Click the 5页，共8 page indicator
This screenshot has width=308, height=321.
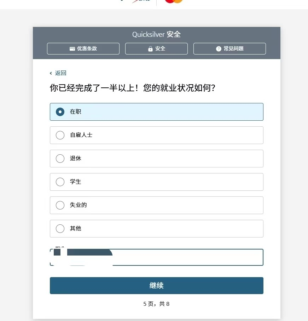(156, 304)
